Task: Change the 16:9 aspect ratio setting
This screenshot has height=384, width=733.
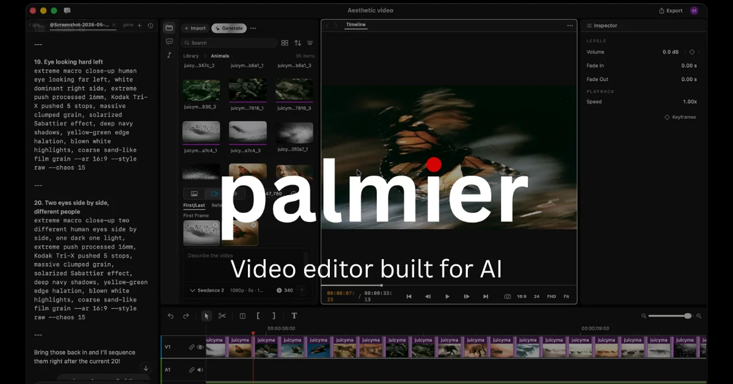Action: click(522, 296)
